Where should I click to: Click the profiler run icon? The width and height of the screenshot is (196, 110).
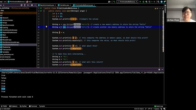pos(149,2)
